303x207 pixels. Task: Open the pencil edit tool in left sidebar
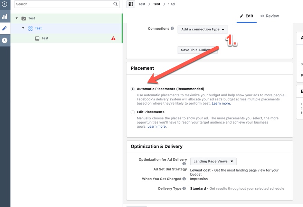coord(5,28)
